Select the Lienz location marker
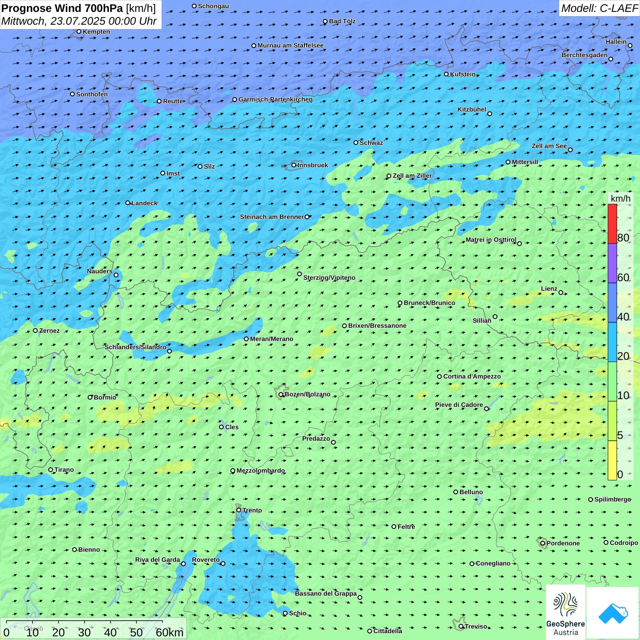Viewport: 640px width, 640px height. click(561, 293)
